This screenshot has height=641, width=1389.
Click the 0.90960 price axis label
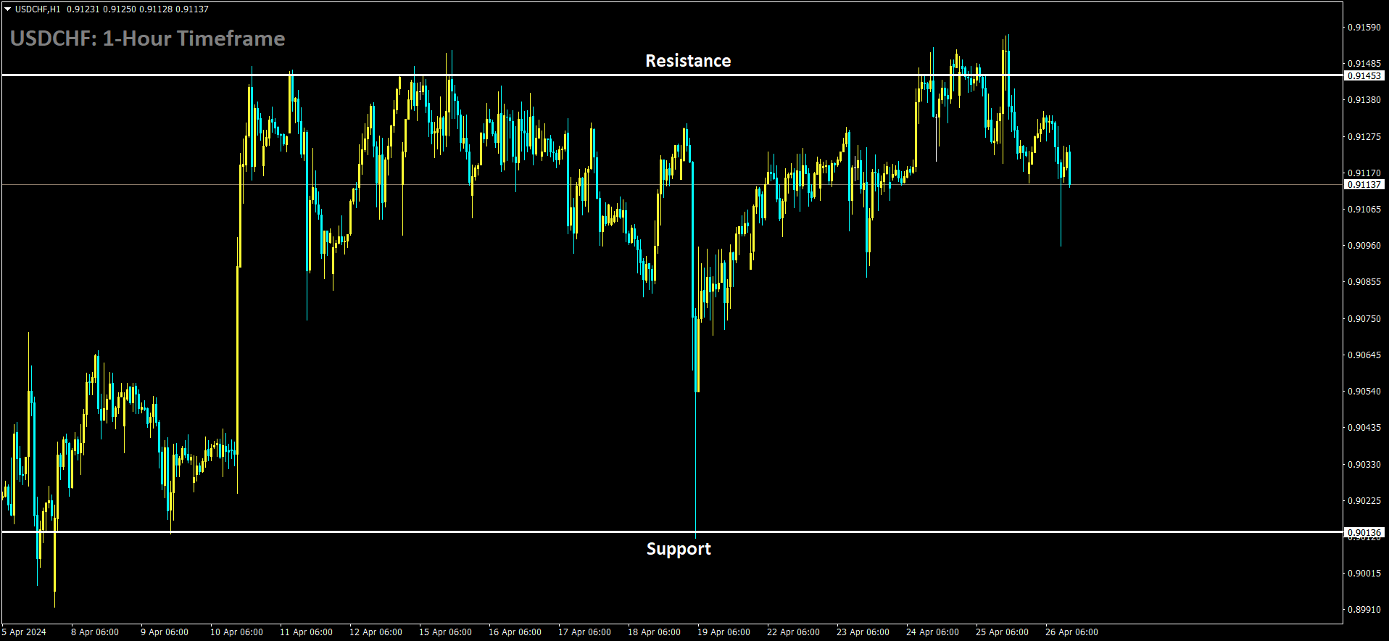click(x=1364, y=246)
